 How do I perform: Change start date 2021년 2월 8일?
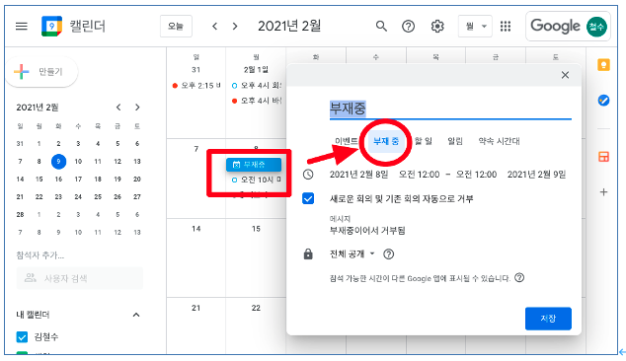point(358,175)
